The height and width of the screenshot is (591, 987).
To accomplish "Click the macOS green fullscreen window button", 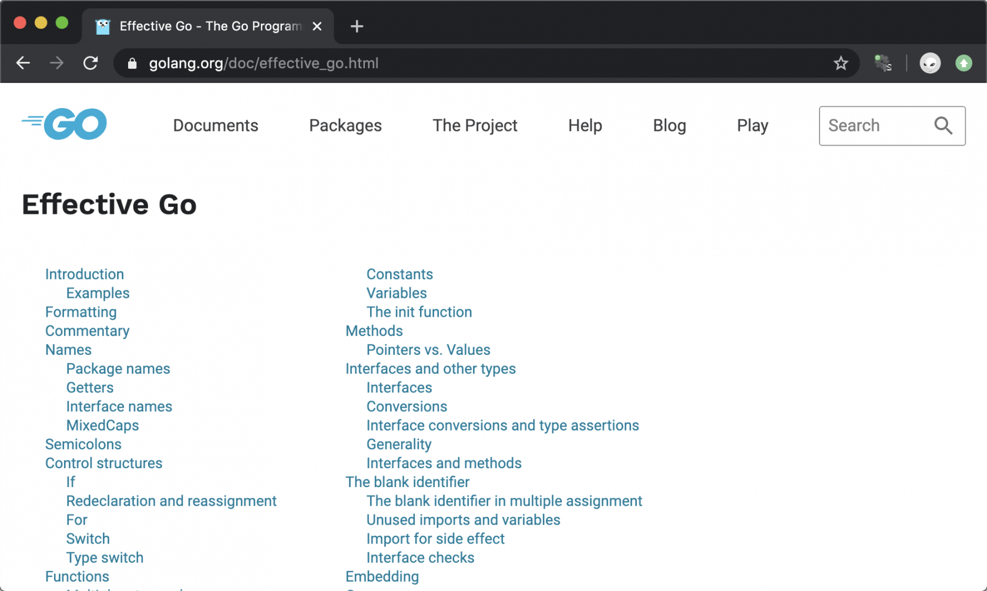I will point(62,23).
